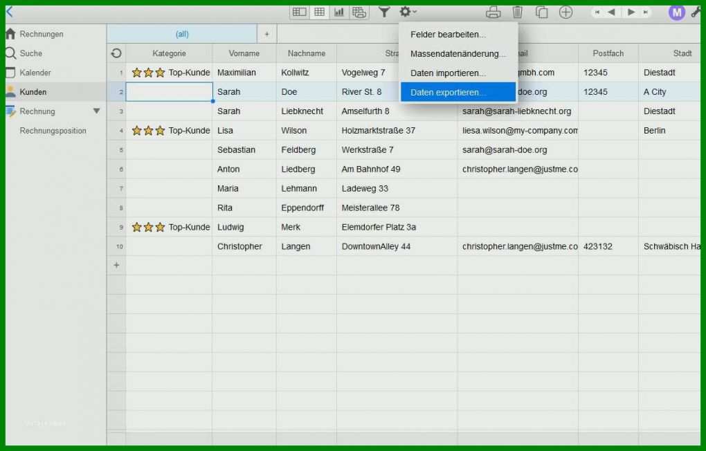Go to the next record arrow
This screenshot has height=451, width=706.
coord(631,12)
